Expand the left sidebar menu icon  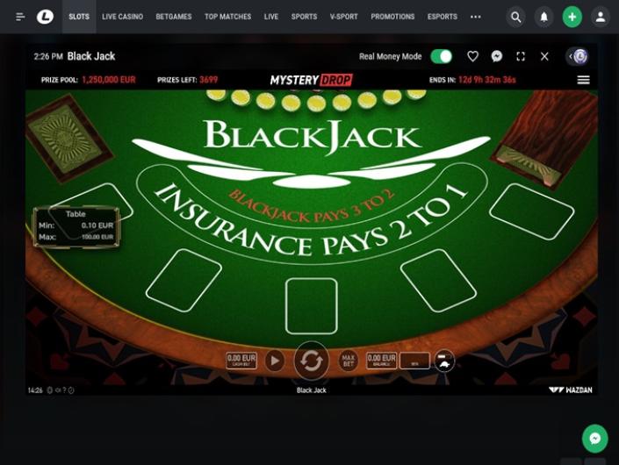(x=20, y=17)
